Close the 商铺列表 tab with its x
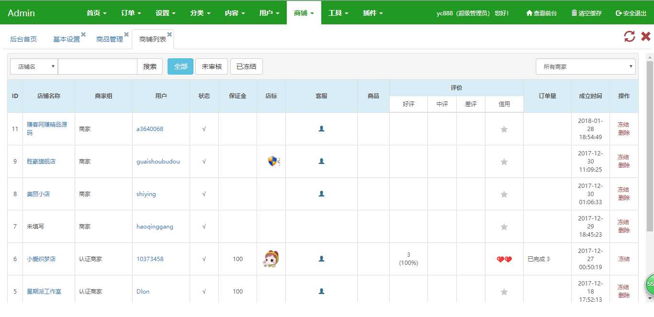The height and width of the screenshot is (317, 654). tap(169, 34)
